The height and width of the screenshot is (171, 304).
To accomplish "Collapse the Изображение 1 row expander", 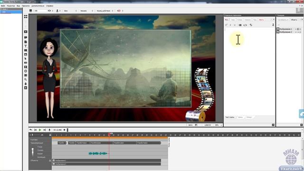I will point(278,29).
